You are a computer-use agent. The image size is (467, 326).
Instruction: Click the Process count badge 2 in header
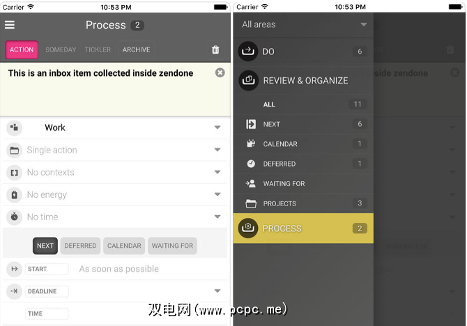[137, 25]
